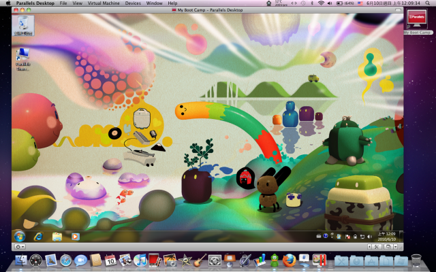436x272 pixels.
Task: Launch iMovie from the Dock
Action: (x=185, y=260)
